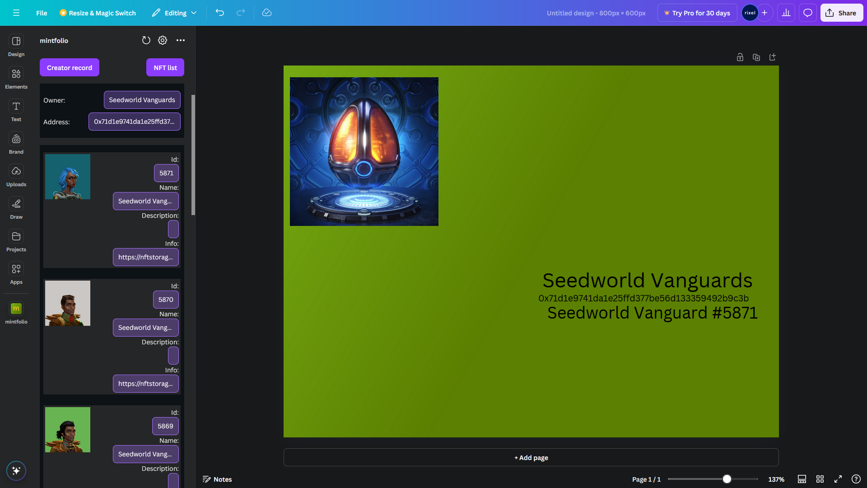This screenshot has width=867, height=488.
Task: Toggle fullscreen presentation mode
Action: click(838, 479)
